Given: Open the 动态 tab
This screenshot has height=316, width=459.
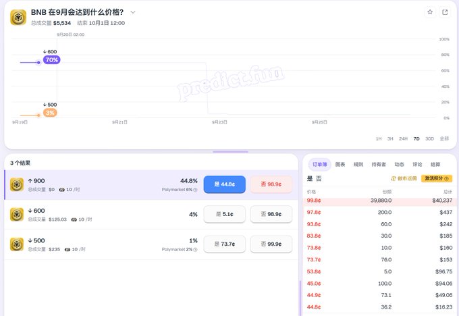Looking at the screenshot, I should pos(399,165).
